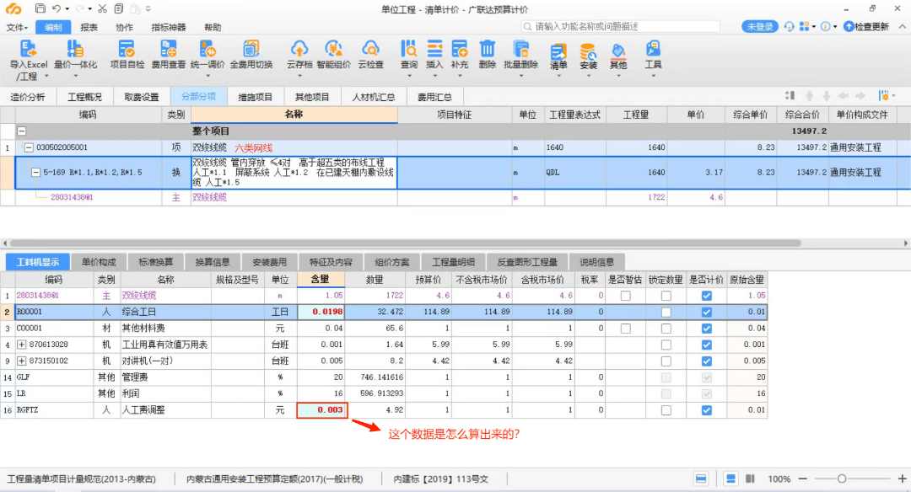Screen dimensions: 911x492
Task: Select the 含量 cell 0.0198 for 综合工日
Action: pyautogui.click(x=321, y=313)
